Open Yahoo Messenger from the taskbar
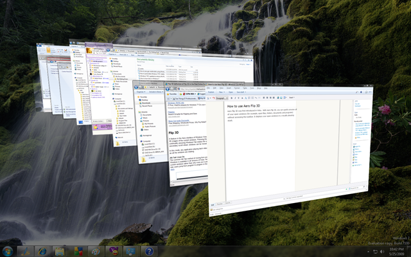 tap(114, 251)
